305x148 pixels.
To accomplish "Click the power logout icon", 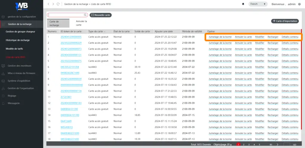I will click(x=299, y=4).
